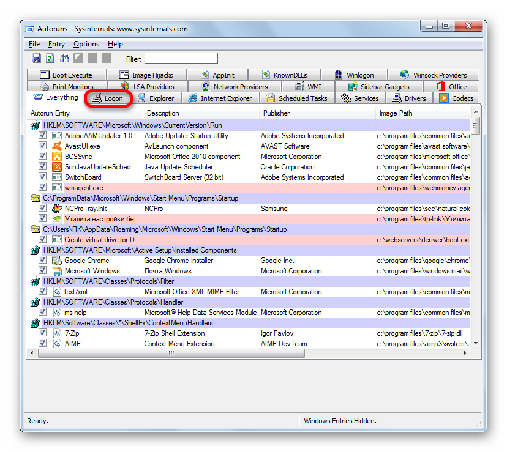Disable the BCSSync entry checkbox

(42, 156)
